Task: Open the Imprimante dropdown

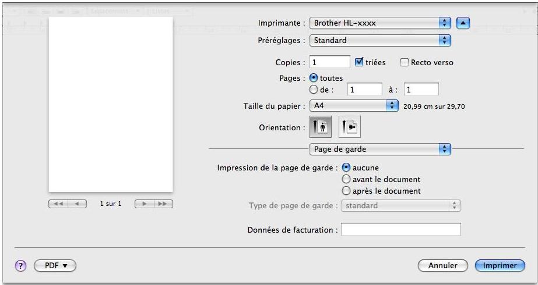Action: (x=380, y=23)
